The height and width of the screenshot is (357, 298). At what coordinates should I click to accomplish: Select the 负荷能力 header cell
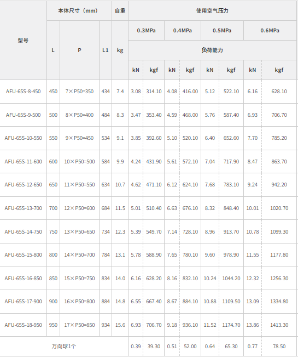[x=212, y=50]
